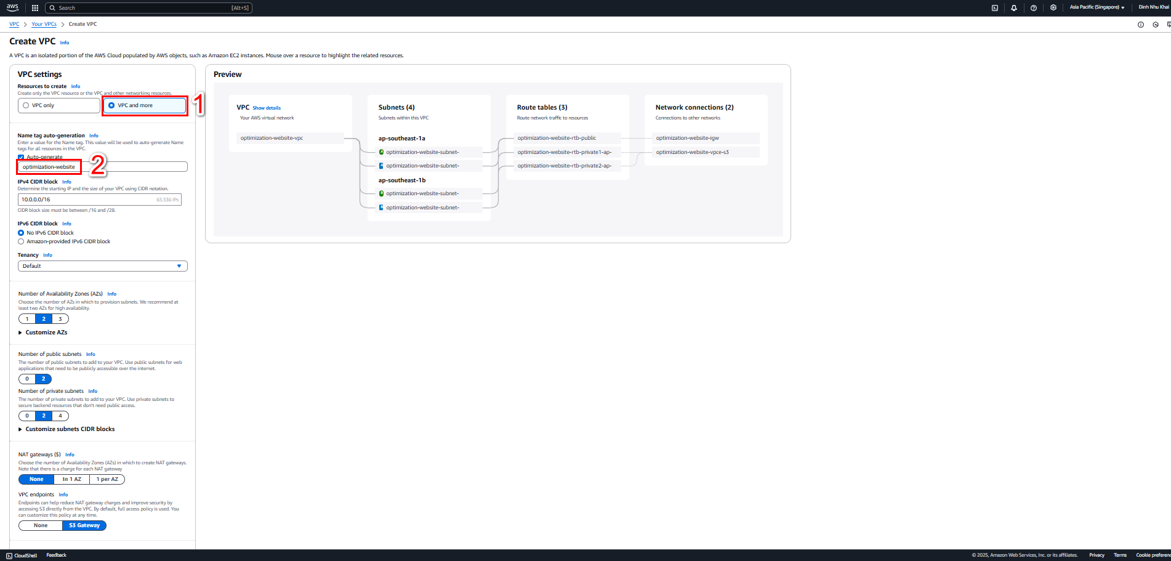Select NAT gateways In 1 AZ
This screenshot has width=1171, height=561.
[x=72, y=479]
